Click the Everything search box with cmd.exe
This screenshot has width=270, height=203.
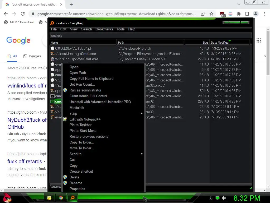[x=151, y=36]
